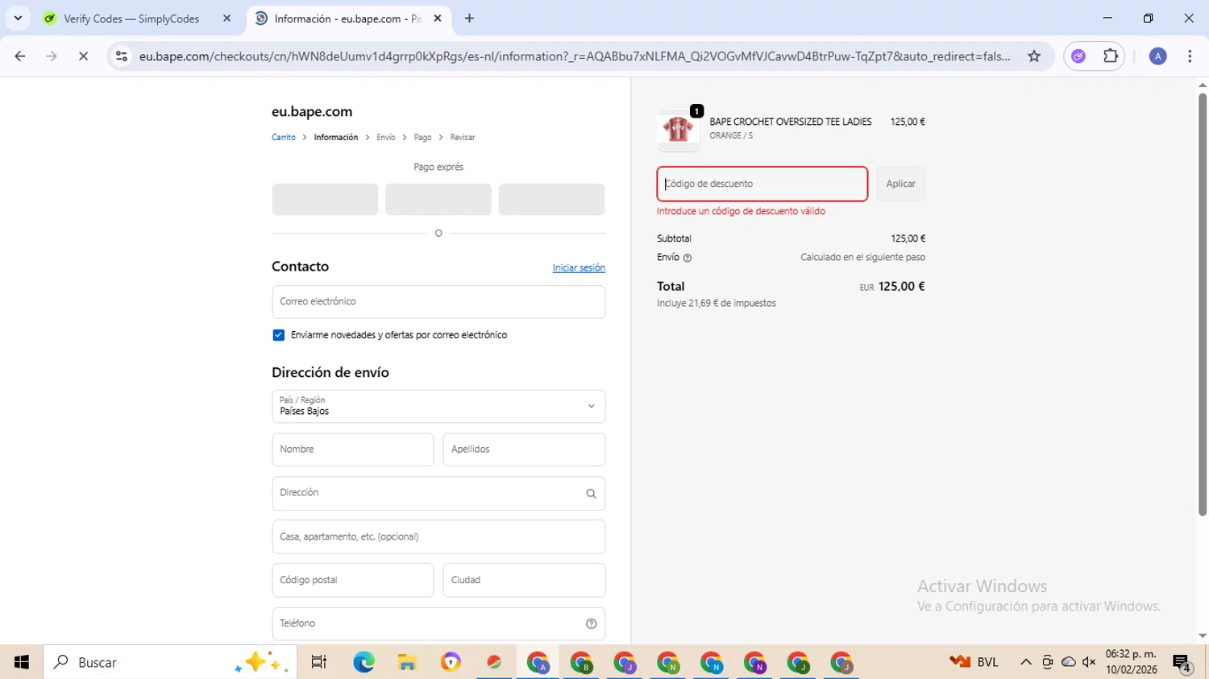The height and width of the screenshot is (679, 1209).
Task: Click the search magnifier in Dirección field
Action: tap(591, 494)
